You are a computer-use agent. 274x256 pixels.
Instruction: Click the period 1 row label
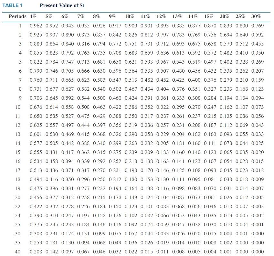(20, 26)
